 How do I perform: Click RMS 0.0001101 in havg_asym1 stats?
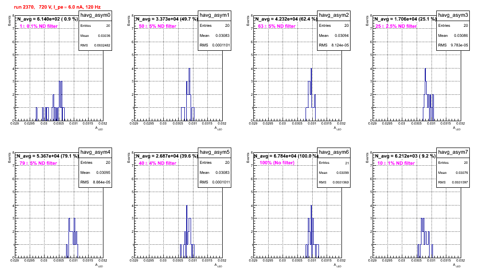(x=215, y=45)
